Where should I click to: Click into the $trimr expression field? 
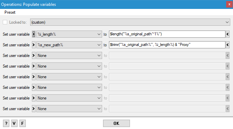click(167, 45)
